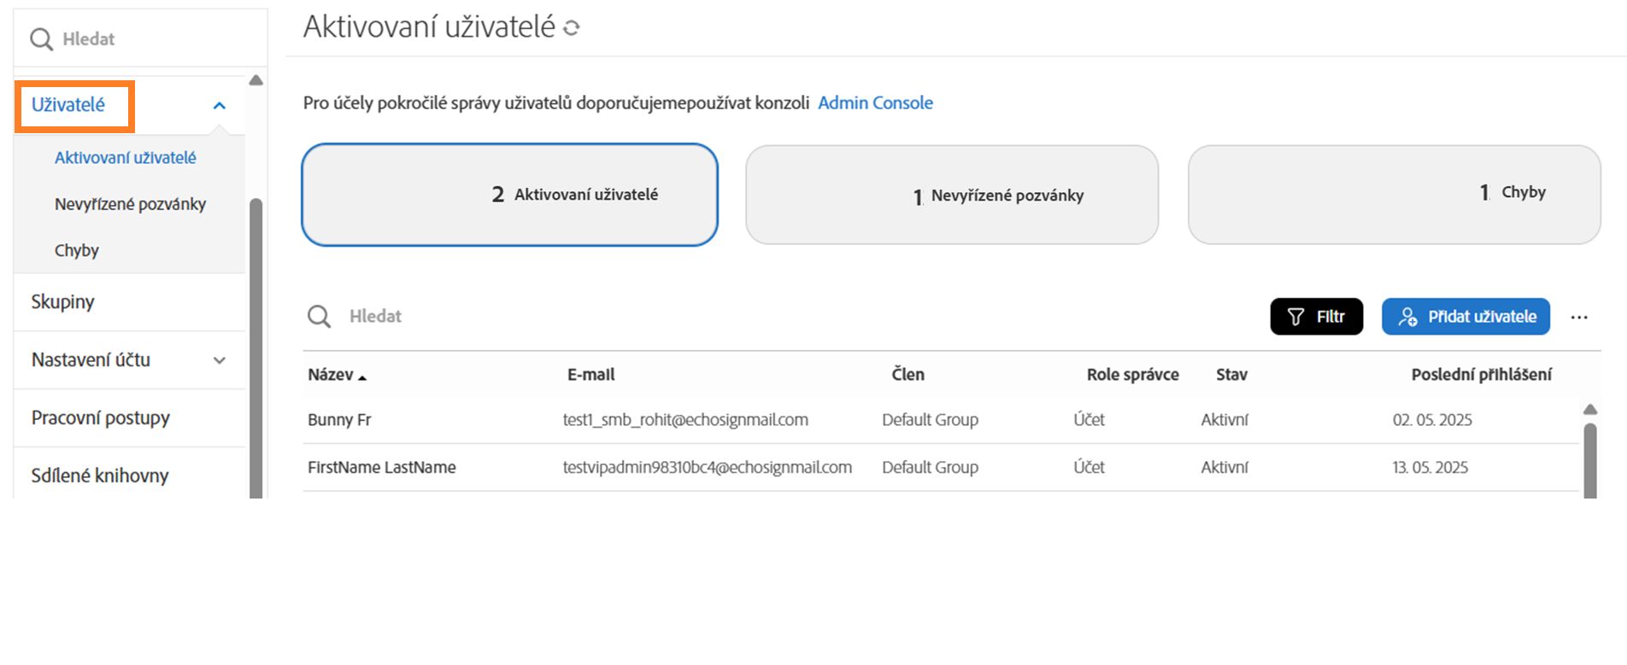The height and width of the screenshot is (665, 1627).
Task: Click the Stav column header
Action: (1231, 375)
